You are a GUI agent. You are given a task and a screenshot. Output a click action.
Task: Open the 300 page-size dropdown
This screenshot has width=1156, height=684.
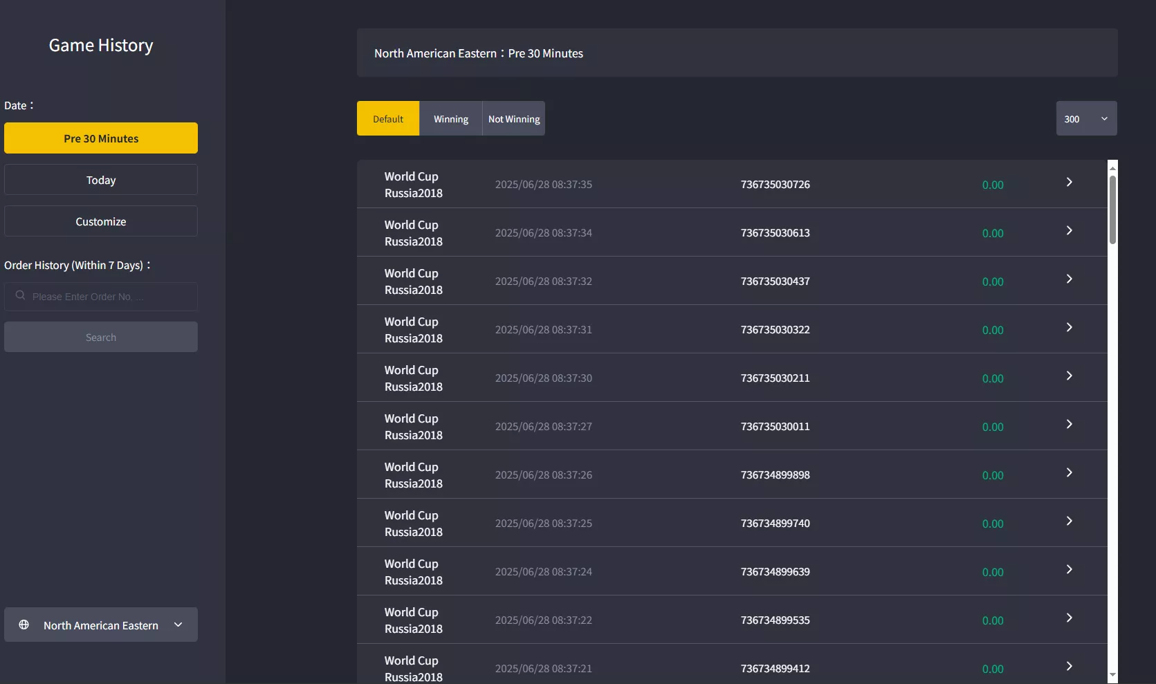tap(1086, 118)
